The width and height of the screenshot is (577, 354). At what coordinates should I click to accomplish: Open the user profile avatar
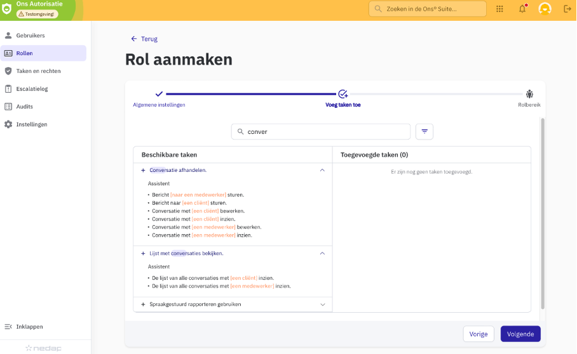[x=545, y=9]
